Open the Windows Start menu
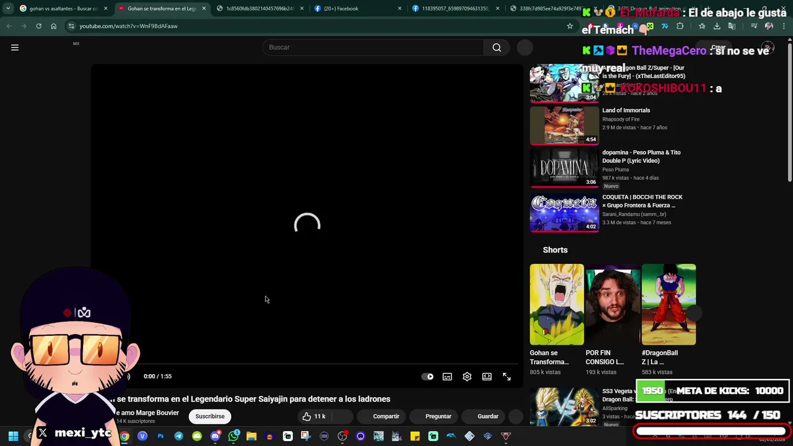Viewport: 793px width, 446px height. 13,436
